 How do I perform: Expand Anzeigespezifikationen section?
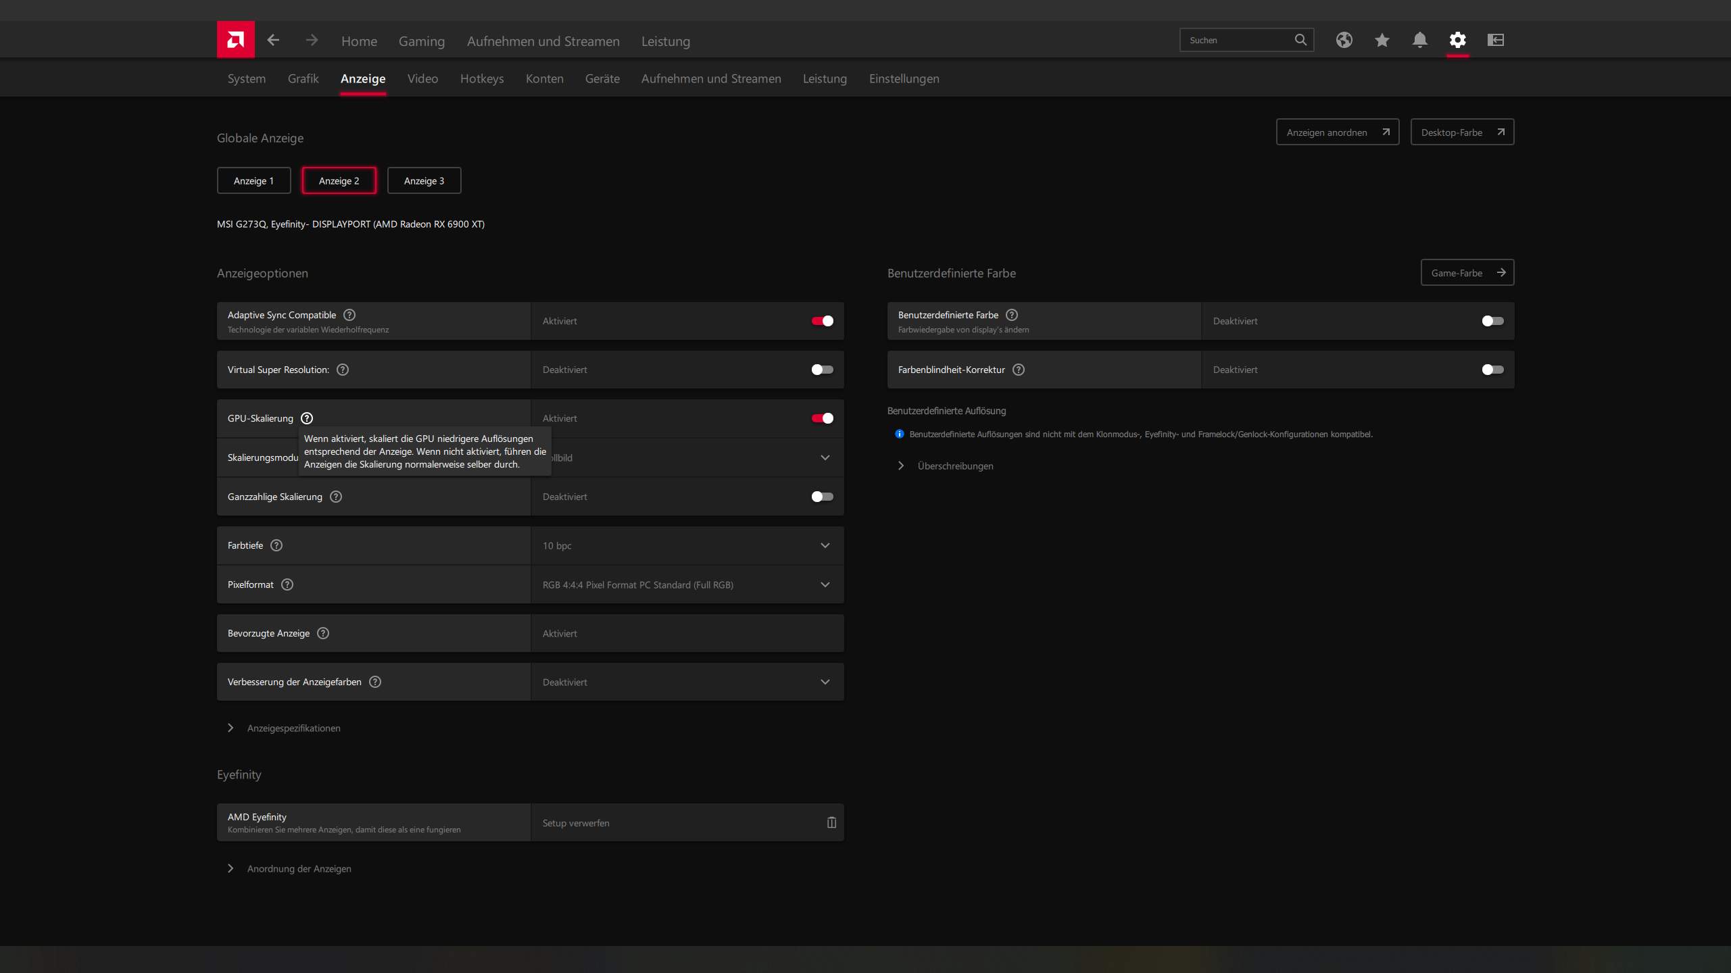(x=285, y=728)
